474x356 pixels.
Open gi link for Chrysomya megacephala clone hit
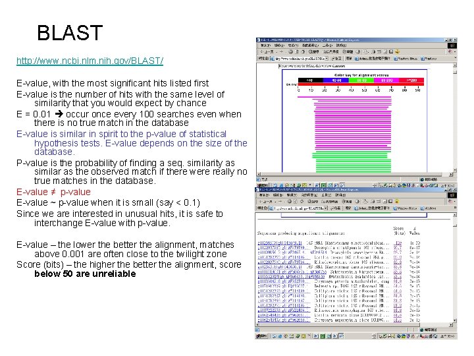point(284,320)
